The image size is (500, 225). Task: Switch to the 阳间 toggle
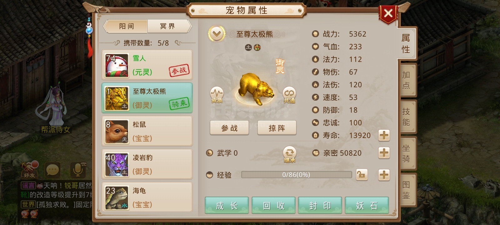(126, 26)
